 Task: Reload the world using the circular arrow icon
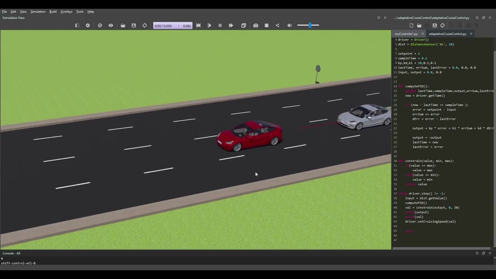point(145,25)
